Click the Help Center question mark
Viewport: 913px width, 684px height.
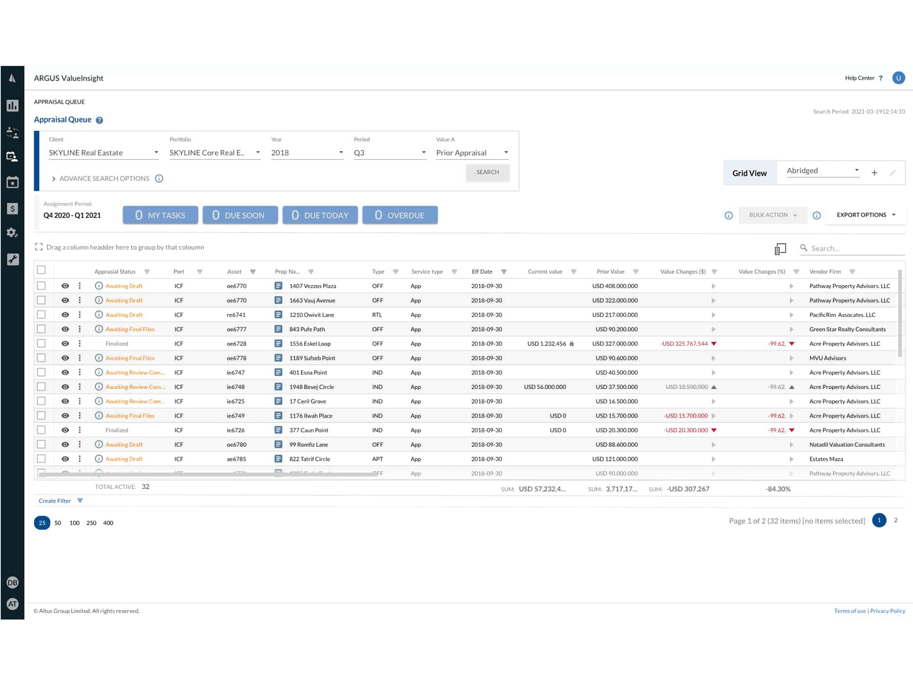tap(881, 78)
